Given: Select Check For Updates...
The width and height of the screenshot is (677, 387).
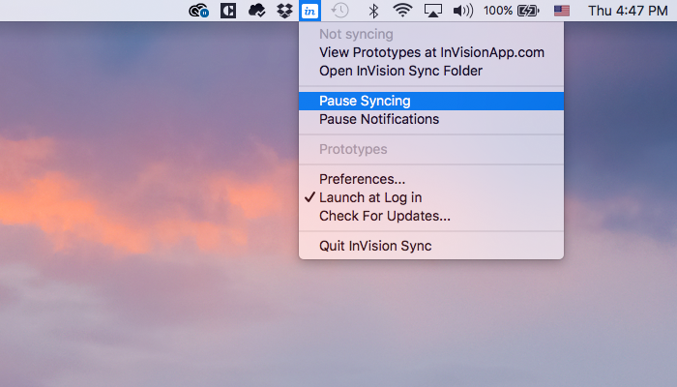Looking at the screenshot, I should [431, 216].
